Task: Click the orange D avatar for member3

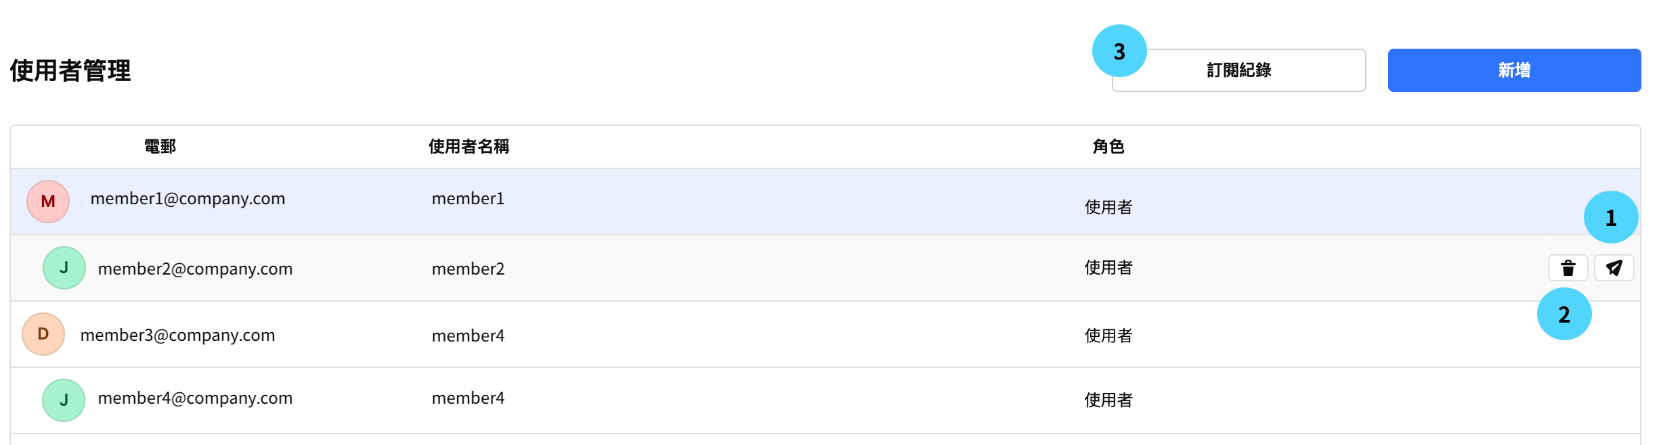Action: coord(43,334)
